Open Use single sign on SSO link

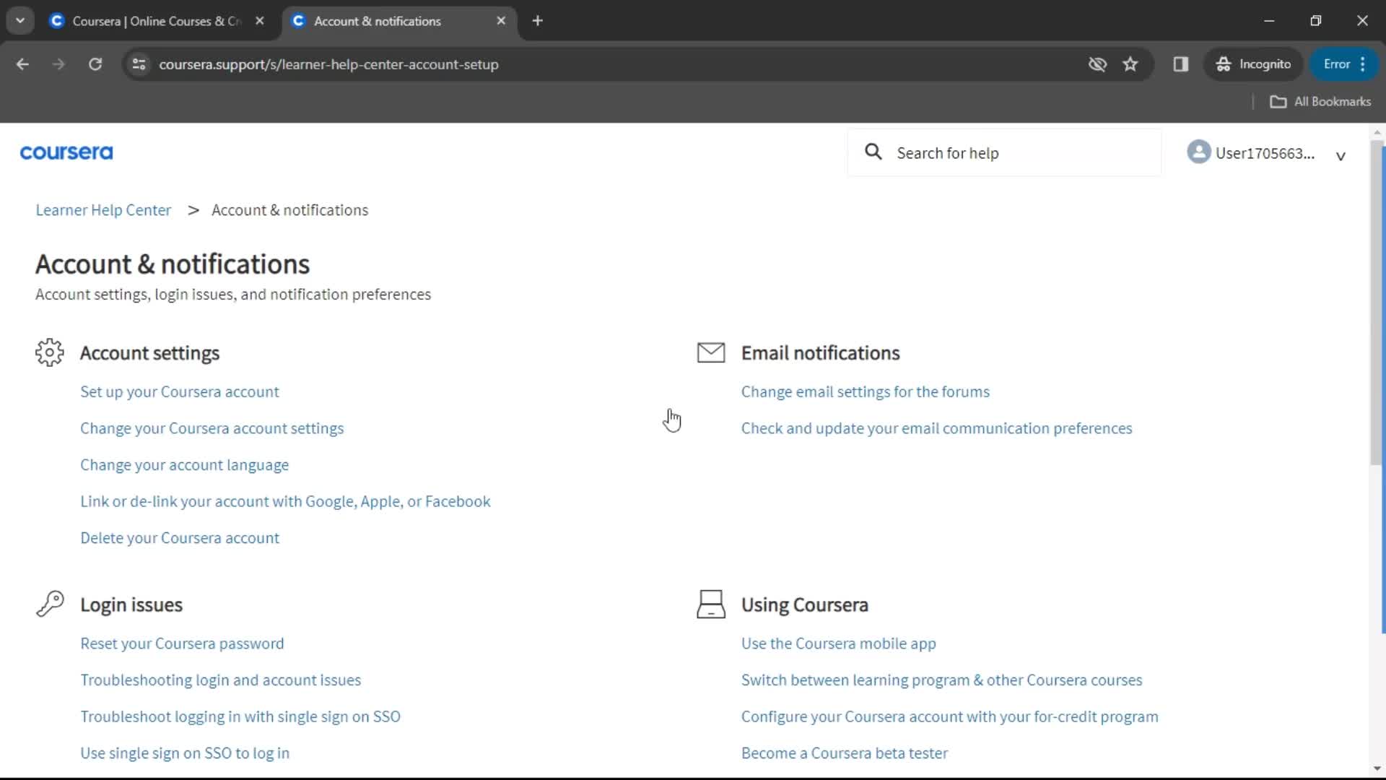tap(185, 753)
